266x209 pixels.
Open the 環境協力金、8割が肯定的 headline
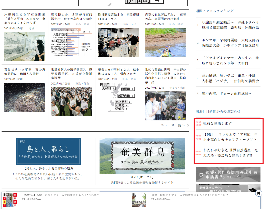click(72, 17)
